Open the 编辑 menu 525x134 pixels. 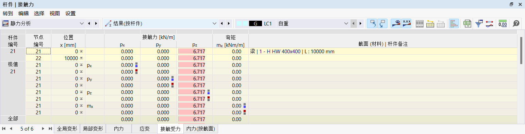tap(23, 14)
